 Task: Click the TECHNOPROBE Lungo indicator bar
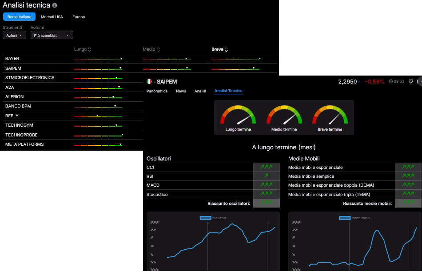tap(99, 135)
